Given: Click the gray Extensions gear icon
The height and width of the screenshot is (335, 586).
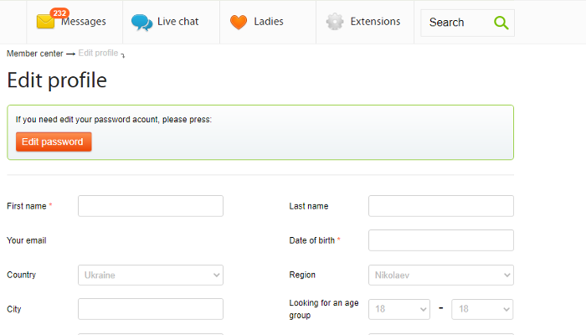Looking at the screenshot, I should [x=335, y=22].
